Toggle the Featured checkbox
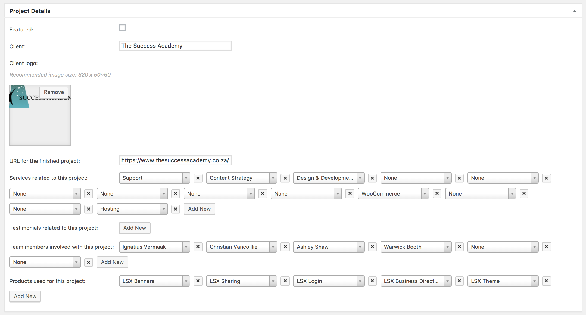586x315 pixels. tap(122, 28)
